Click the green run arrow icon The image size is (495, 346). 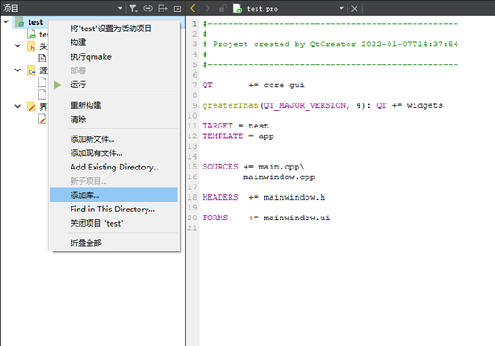(x=57, y=85)
